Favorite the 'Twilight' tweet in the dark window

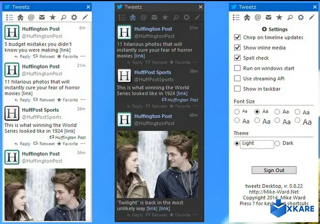[x=180, y=215]
